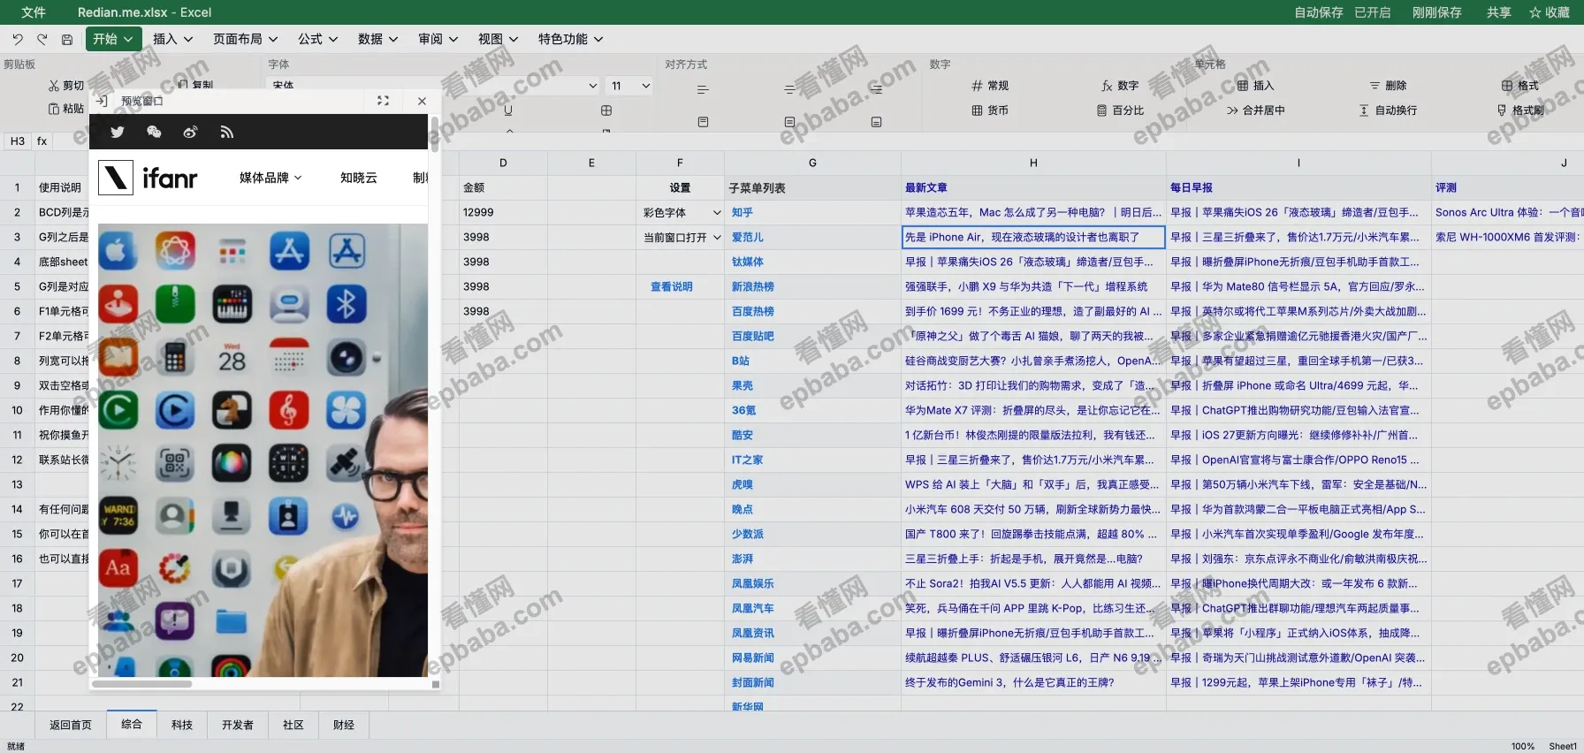The image size is (1584, 753).
Task: Undo the last action
Action: [x=18, y=39]
